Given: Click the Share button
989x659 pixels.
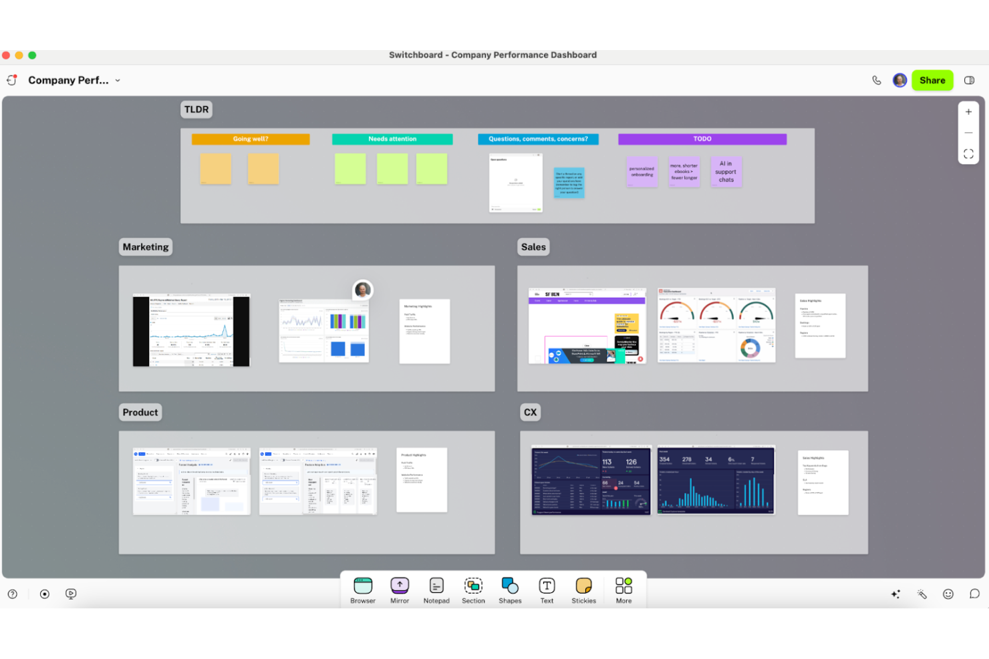Looking at the screenshot, I should [x=932, y=80].
